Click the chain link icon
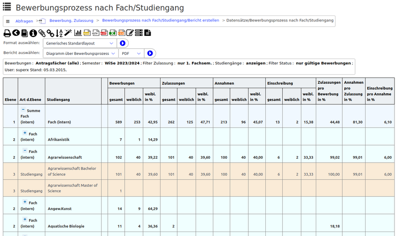This screenshot has height=236, width=399. [50, 33]
